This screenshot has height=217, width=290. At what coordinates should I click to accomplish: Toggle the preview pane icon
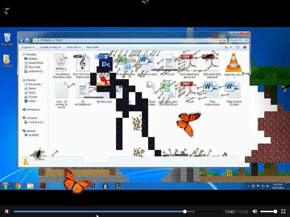pyautogui.click(x=238, y=47)
